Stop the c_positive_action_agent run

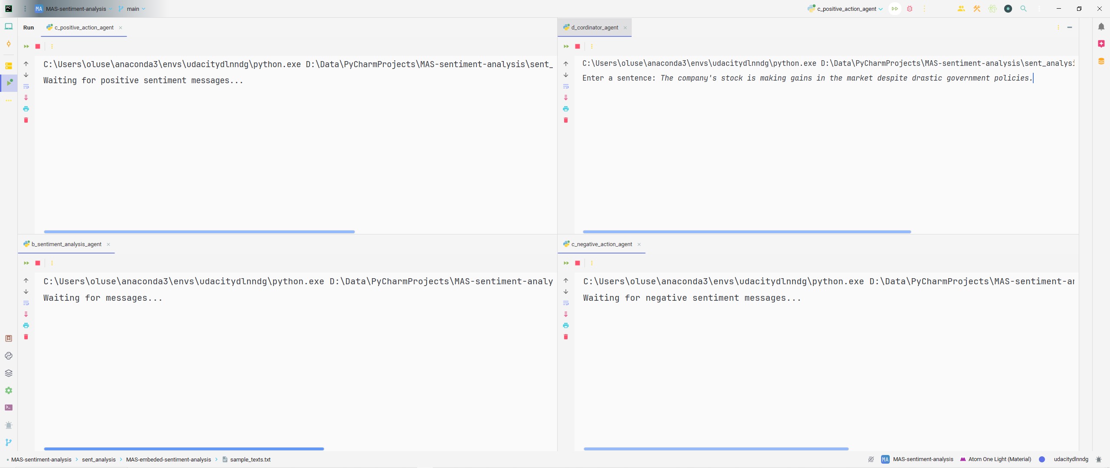click(x=38, y=46)
